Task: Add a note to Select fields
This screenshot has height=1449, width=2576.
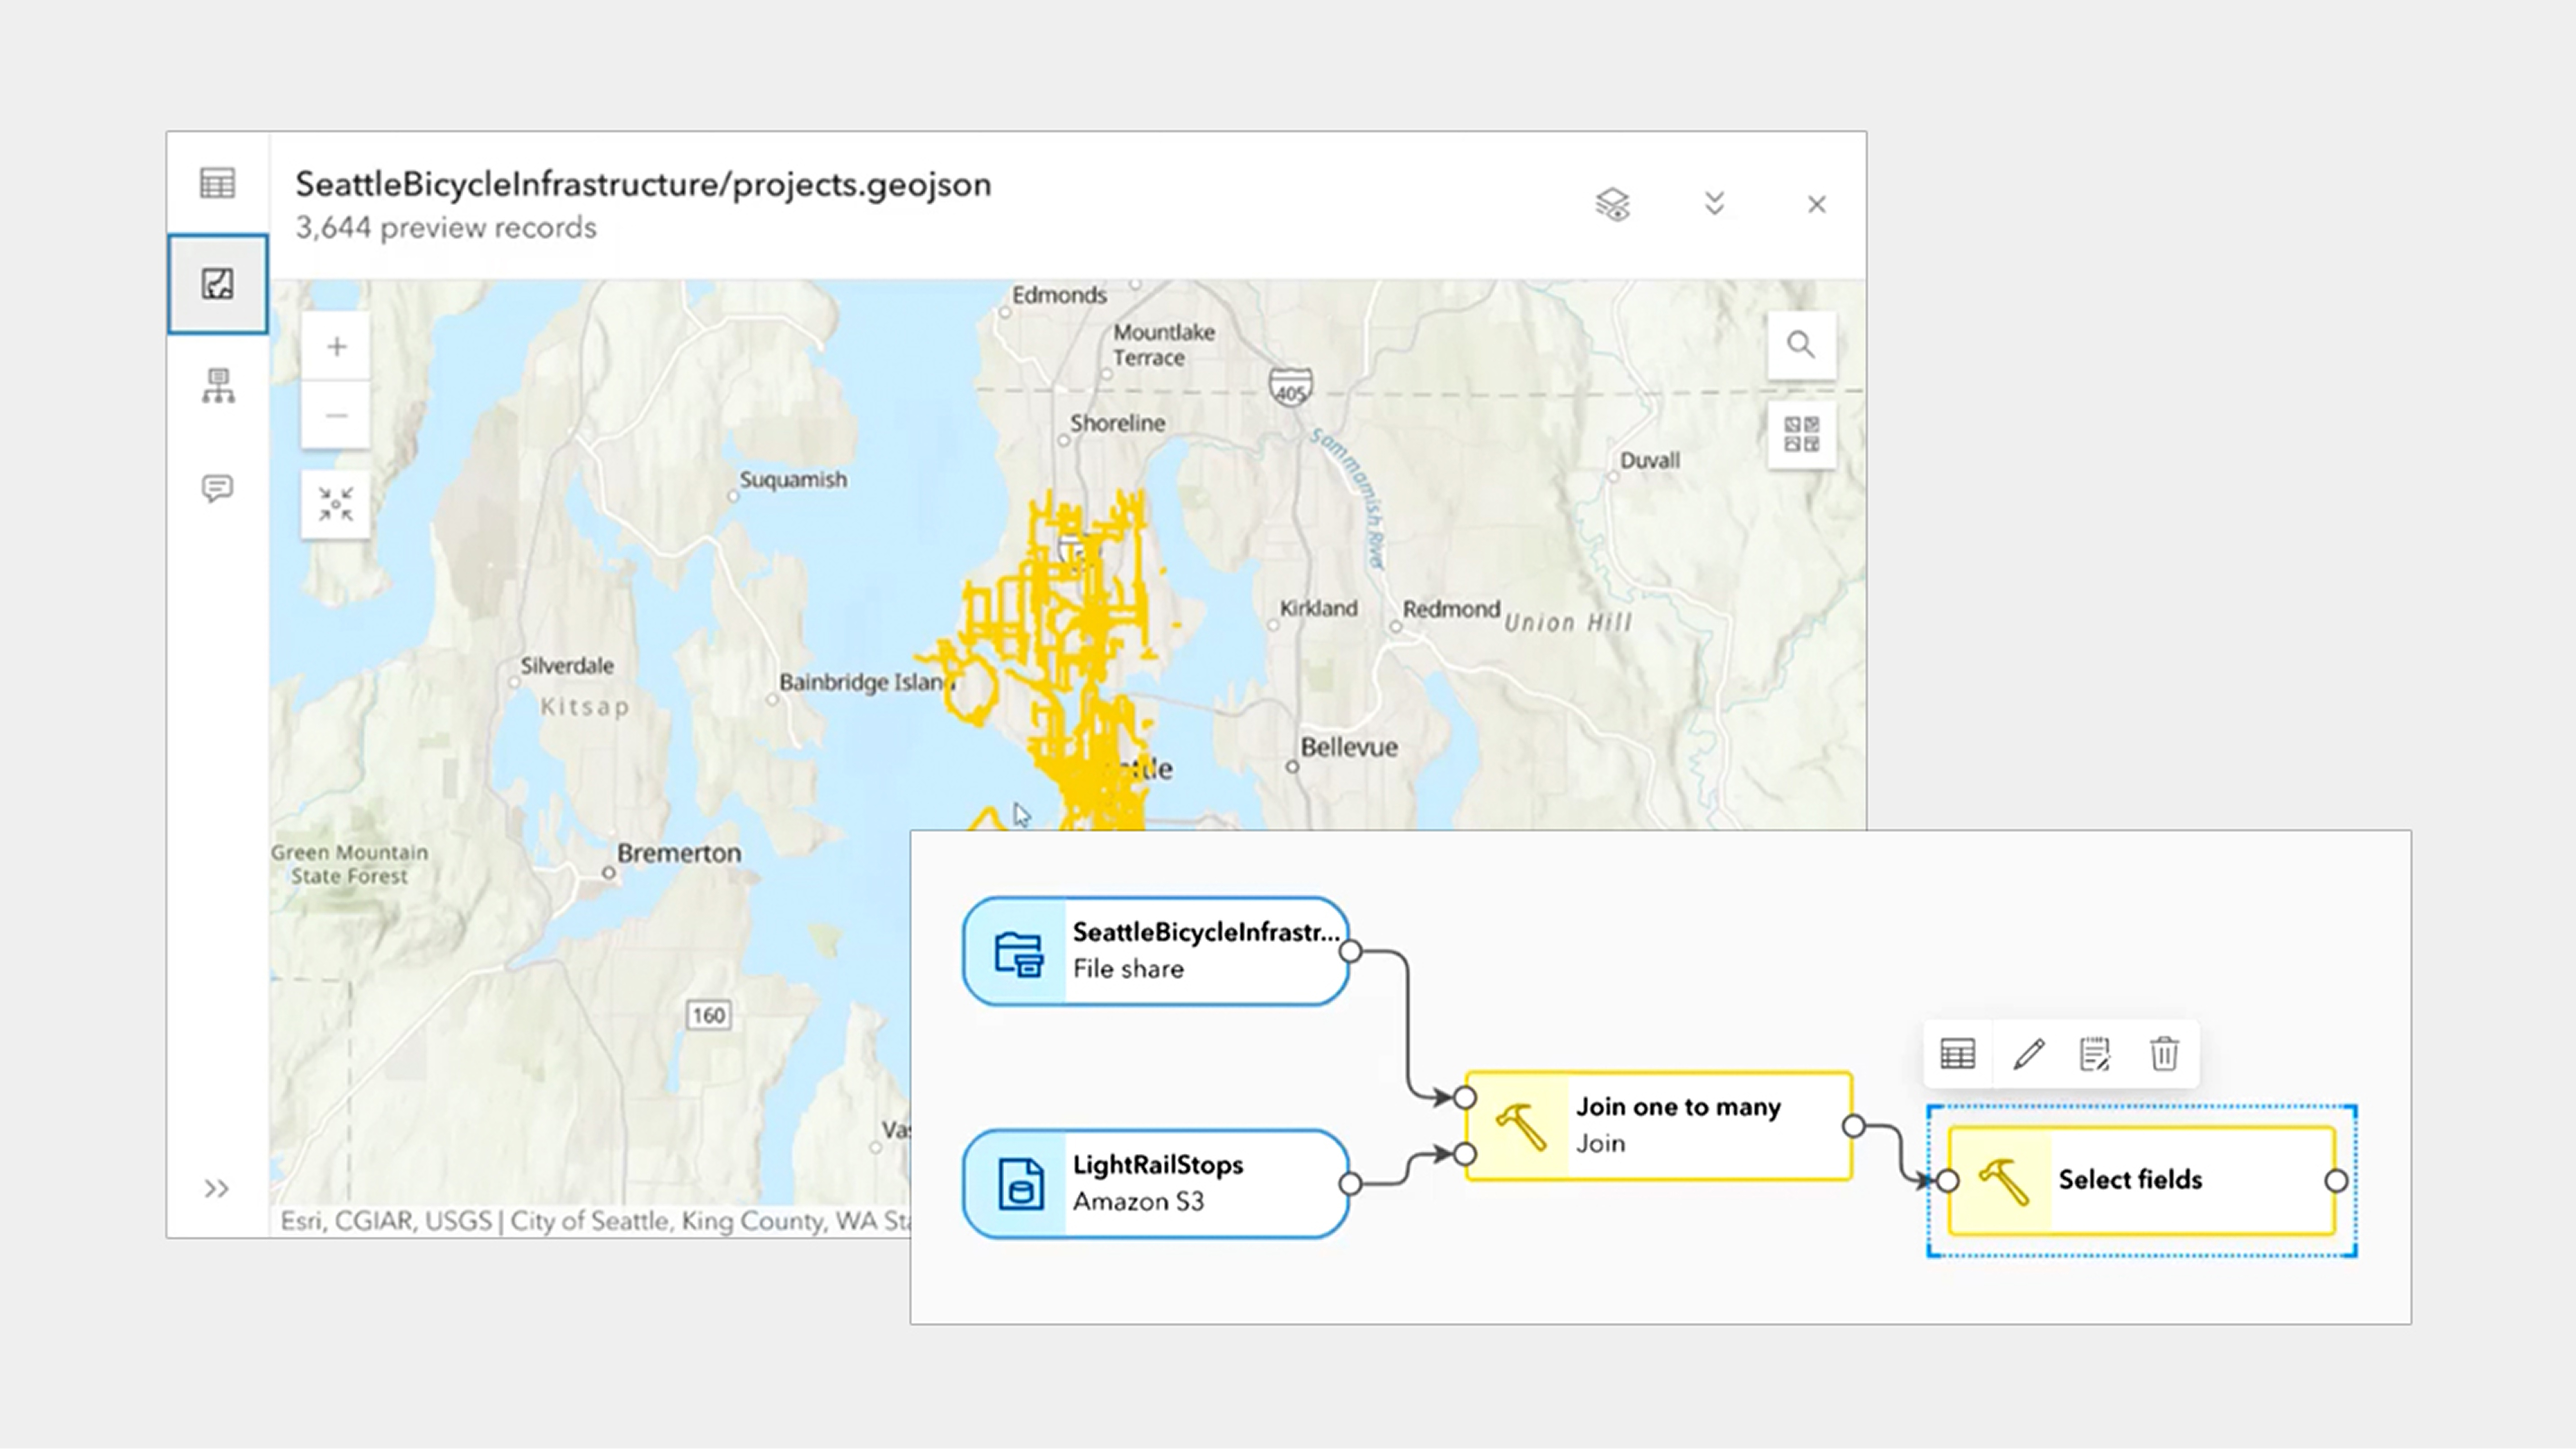Action: [x=2095, y=1053]
